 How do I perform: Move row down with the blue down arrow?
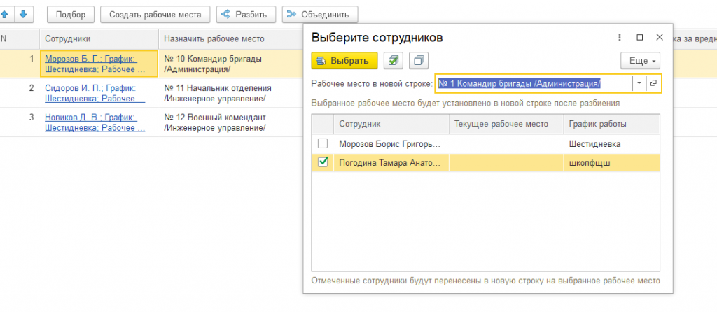point(23,14)
